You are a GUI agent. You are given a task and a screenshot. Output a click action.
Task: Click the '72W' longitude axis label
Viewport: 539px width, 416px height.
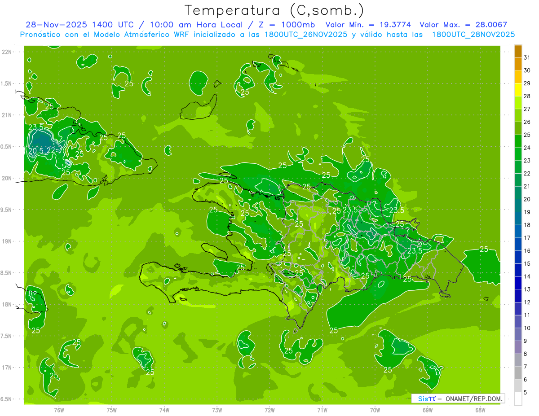coord(269,410)
